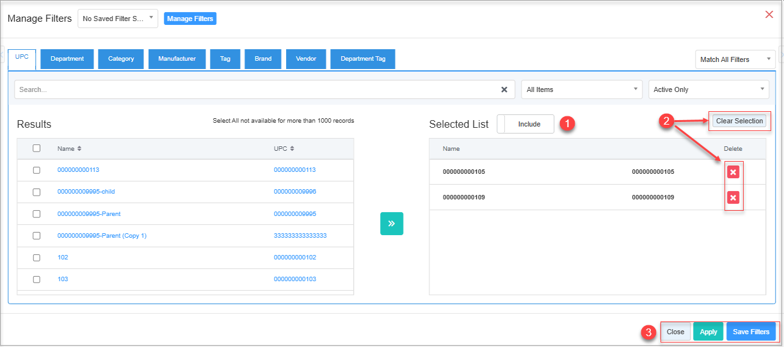Click the double-arrow move to selected button
This screenshot has height=347, width=784.
(392, 224)
